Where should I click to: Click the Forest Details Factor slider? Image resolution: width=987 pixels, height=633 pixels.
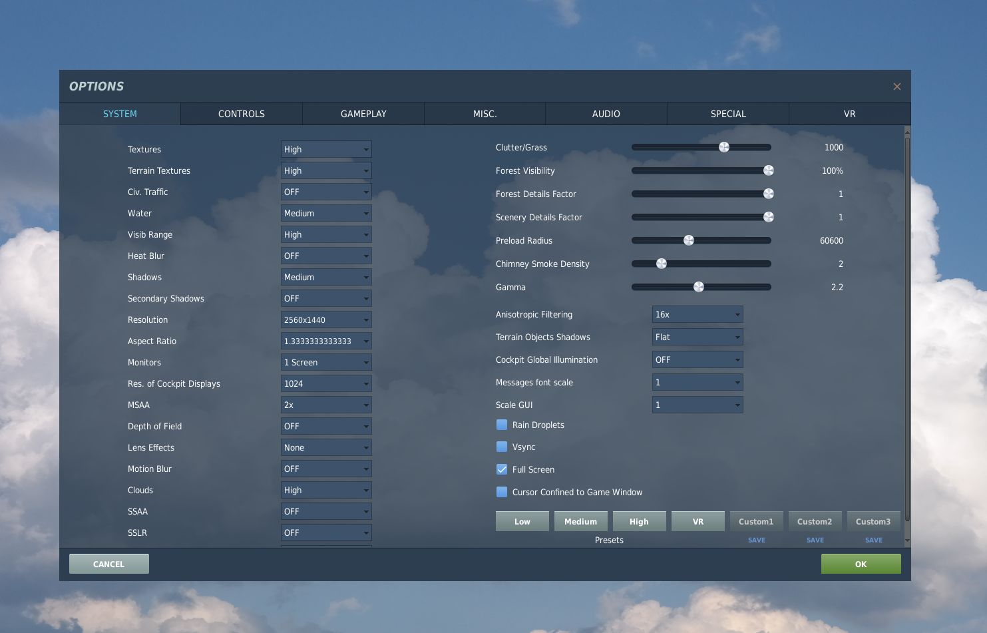701,194
